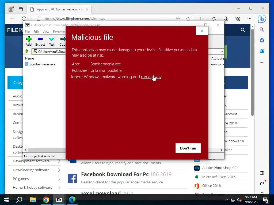
Task: Click the muted volume tray icon
Action: tap(239, 200)
